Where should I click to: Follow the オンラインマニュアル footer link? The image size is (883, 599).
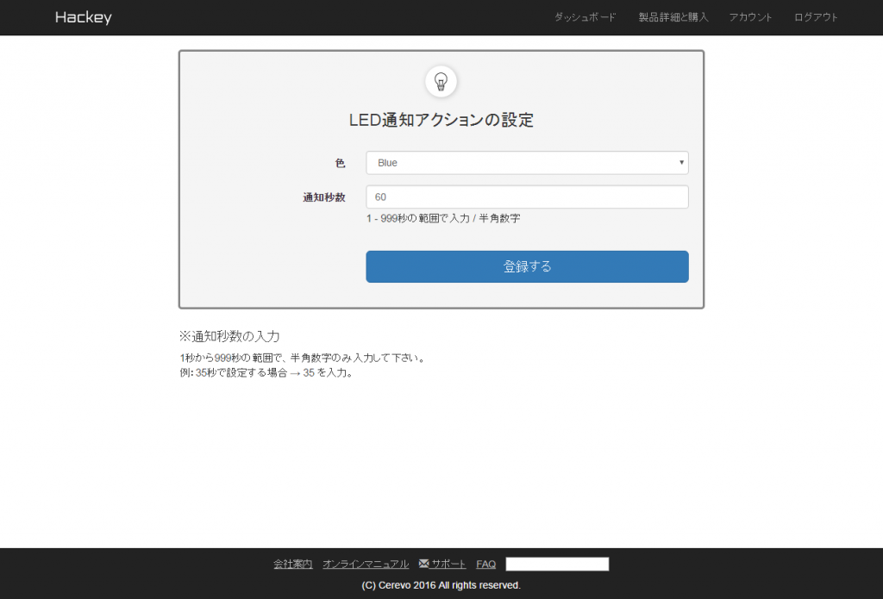(366, 564)
